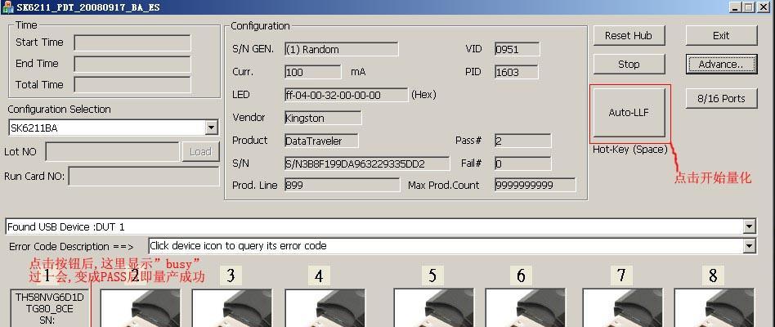
Task: Click the Fail# counter field
Action: pyautogui.click(x=523, y=163)
